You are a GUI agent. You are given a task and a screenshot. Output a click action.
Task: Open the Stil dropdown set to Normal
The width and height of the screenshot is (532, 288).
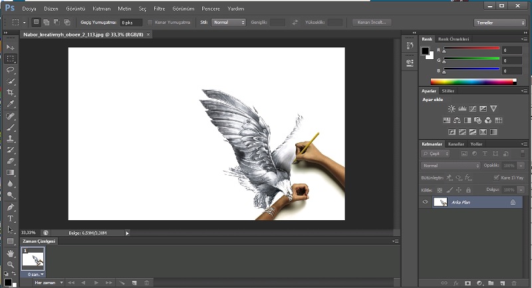coord(229,22)
